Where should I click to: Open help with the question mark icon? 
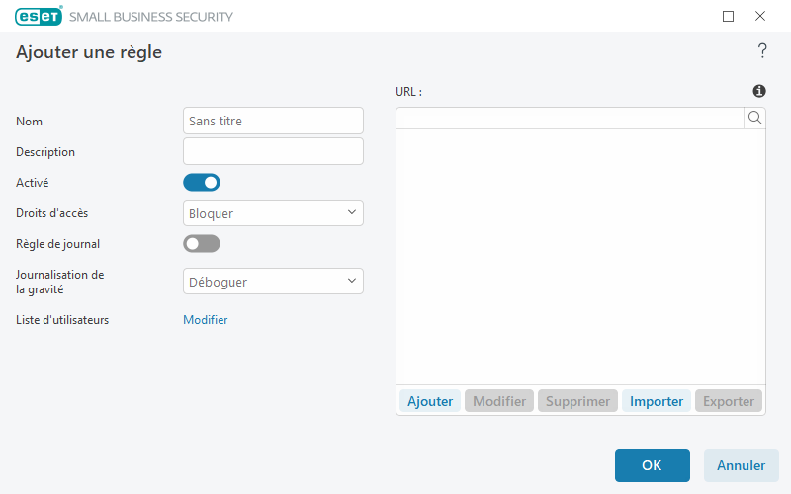[762, 51]
